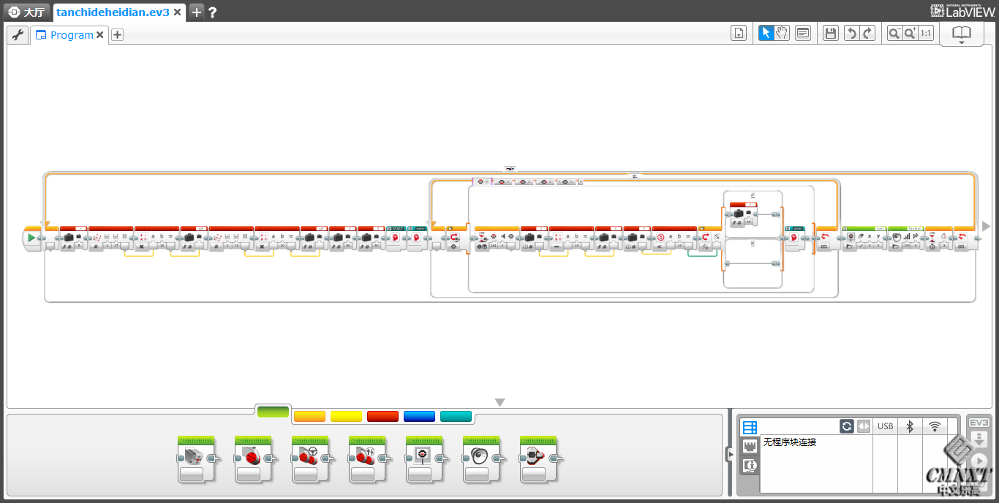Click the Undo arrow in the toolbar
This screenshot has height=503, width=999.
pos(851,34)
